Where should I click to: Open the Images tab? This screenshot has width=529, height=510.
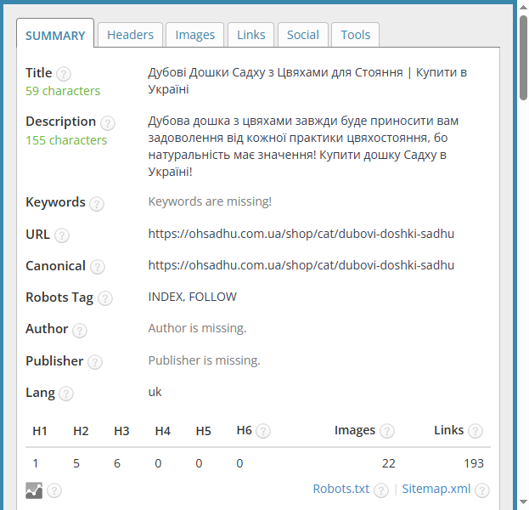195,35
